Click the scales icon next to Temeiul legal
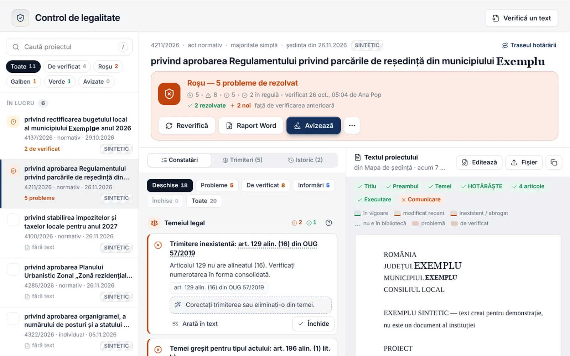The image size is (570, 356). [154, 223]
